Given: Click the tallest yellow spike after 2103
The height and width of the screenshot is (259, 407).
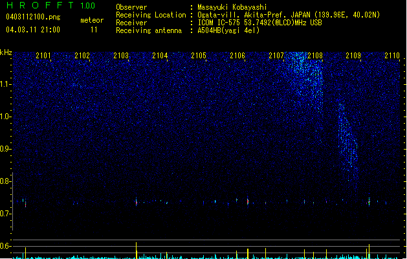Looking at the screenshot, I should click(137, 250).
